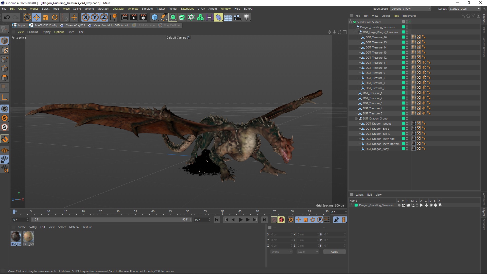The image size is (487, 274).
Task: Collapse the Subdivision Surface tree node
Action: pos(351,22)
